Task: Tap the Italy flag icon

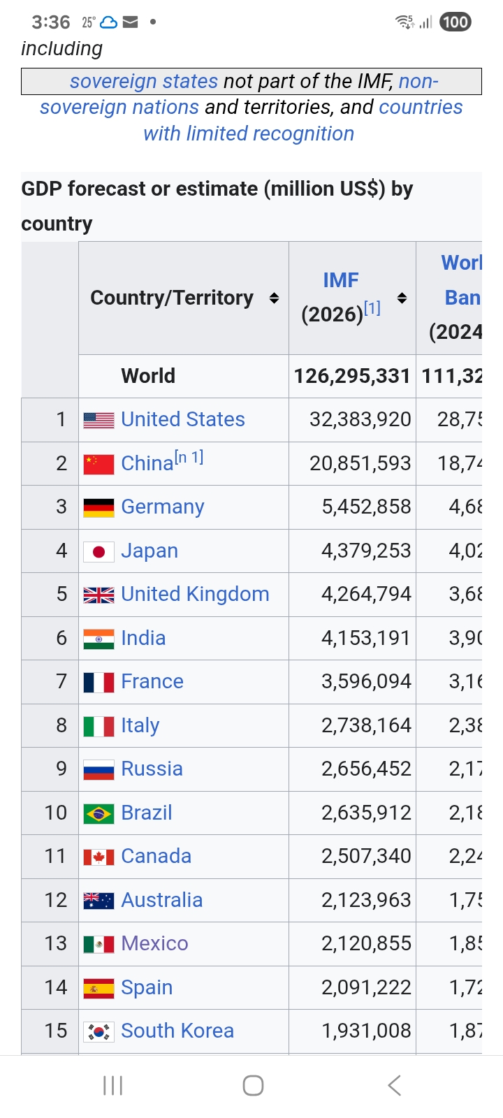Action: click(x=99, y=726)
